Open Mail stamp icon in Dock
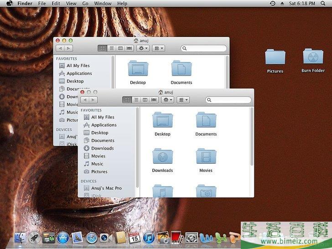Viewport: 332px width, 249px height. (x=77, y=238)
